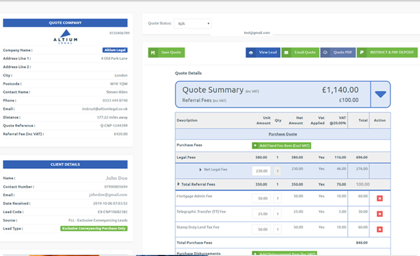
Task: Click the Altium Legal logo
Action: click(x=65, y=37)
